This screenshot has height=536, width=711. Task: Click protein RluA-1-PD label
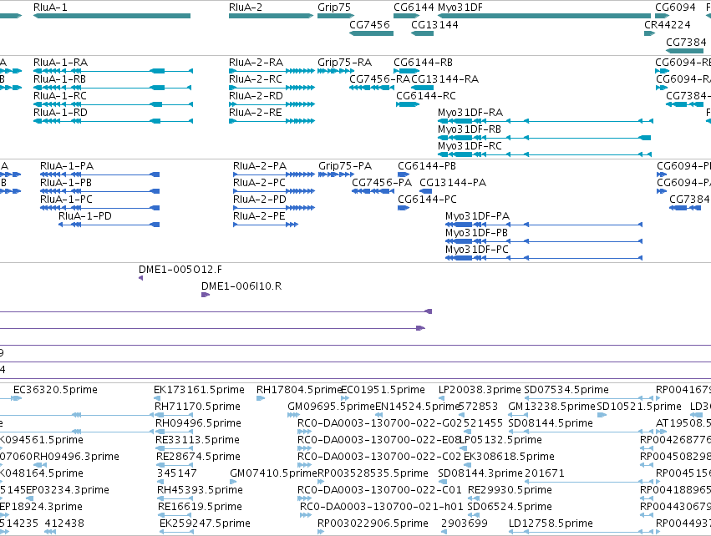coord(84,216)
